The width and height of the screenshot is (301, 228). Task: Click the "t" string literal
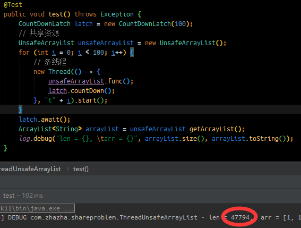point(50,100)
